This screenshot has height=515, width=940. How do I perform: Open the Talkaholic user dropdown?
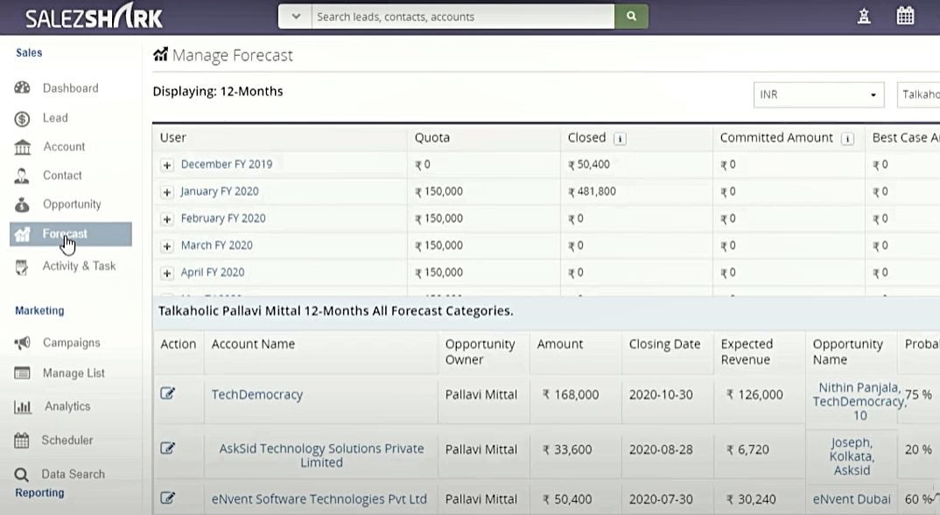coord(918,94)
